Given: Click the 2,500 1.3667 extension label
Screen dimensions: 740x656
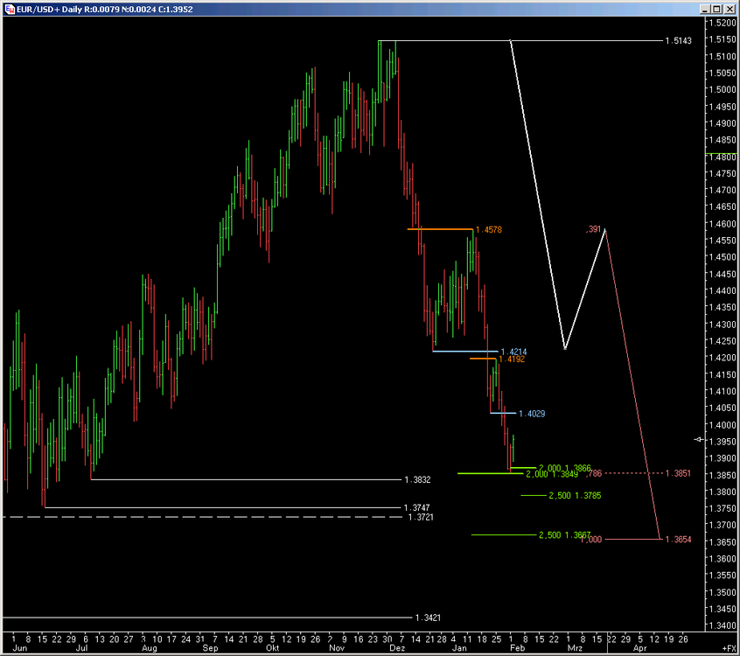Looking at the screenshot, I should coord(565,535).
